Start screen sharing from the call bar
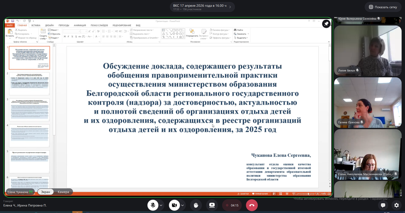This screenshot has width=405, height=213. pos(212,205)
